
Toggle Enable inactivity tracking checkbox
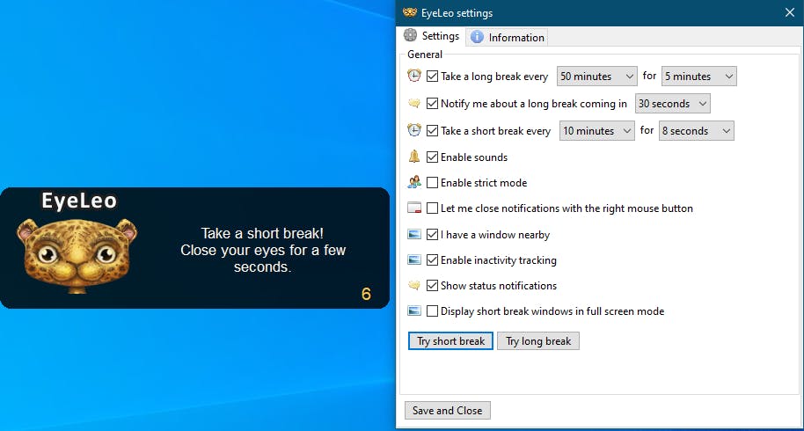[x=432, y=259]
